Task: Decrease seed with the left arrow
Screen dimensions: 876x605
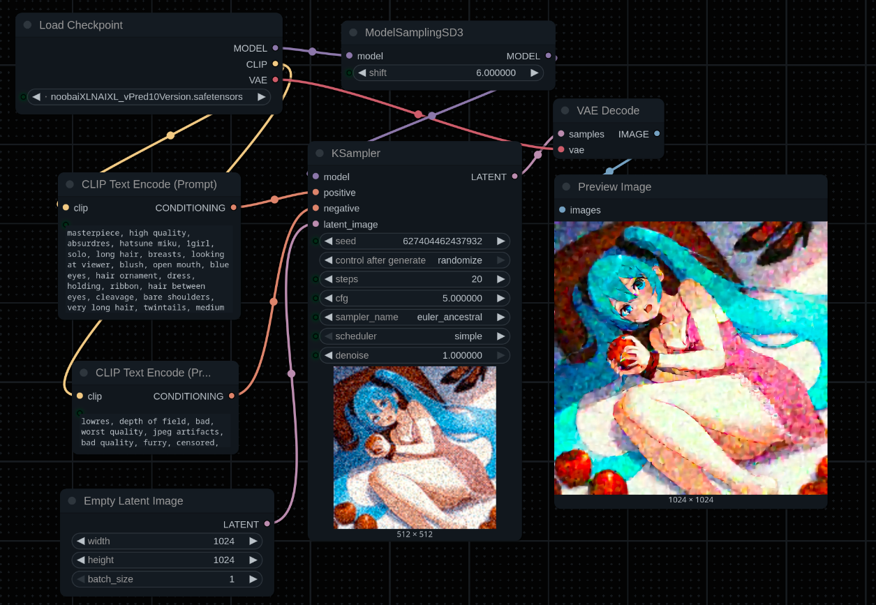Action: tap(328, 241)
